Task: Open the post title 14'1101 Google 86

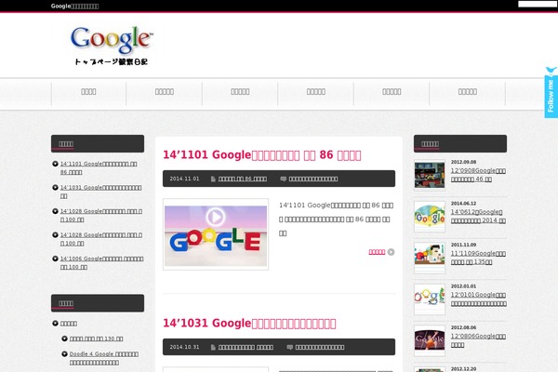Action: point(262,155)
